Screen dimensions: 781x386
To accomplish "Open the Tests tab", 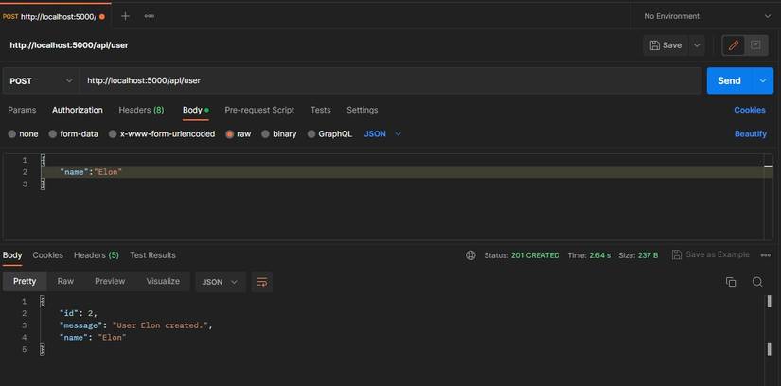I will click(x=320, y=110).
